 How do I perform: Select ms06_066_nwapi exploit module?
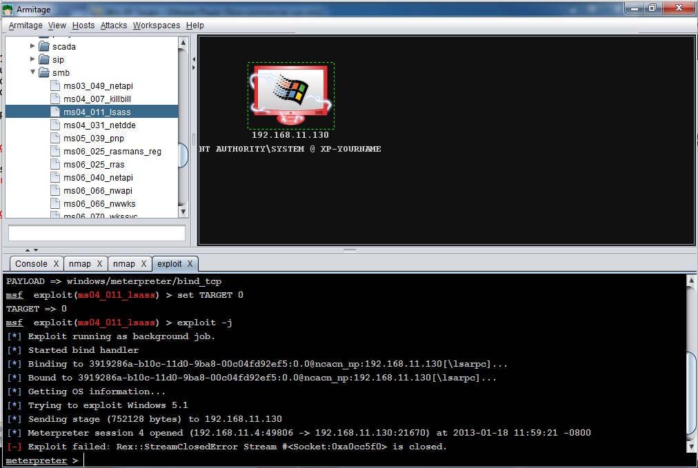(x=98, y=191)
